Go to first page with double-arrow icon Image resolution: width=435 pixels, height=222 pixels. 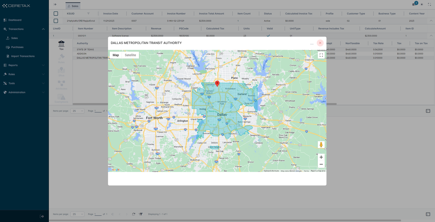pos(113,214)
